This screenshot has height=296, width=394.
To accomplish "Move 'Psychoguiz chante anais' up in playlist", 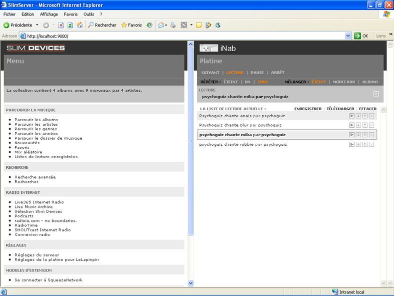I will point(365,116).
